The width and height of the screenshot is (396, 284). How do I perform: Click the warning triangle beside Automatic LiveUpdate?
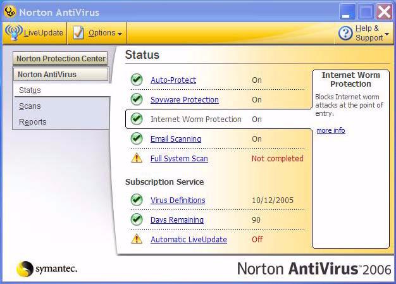pos(137,239)
